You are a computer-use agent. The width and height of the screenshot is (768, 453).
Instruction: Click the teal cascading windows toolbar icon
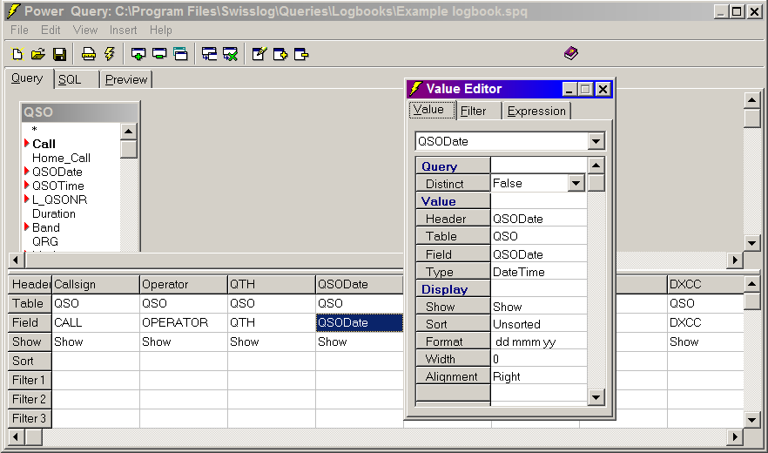pos(181,54)
